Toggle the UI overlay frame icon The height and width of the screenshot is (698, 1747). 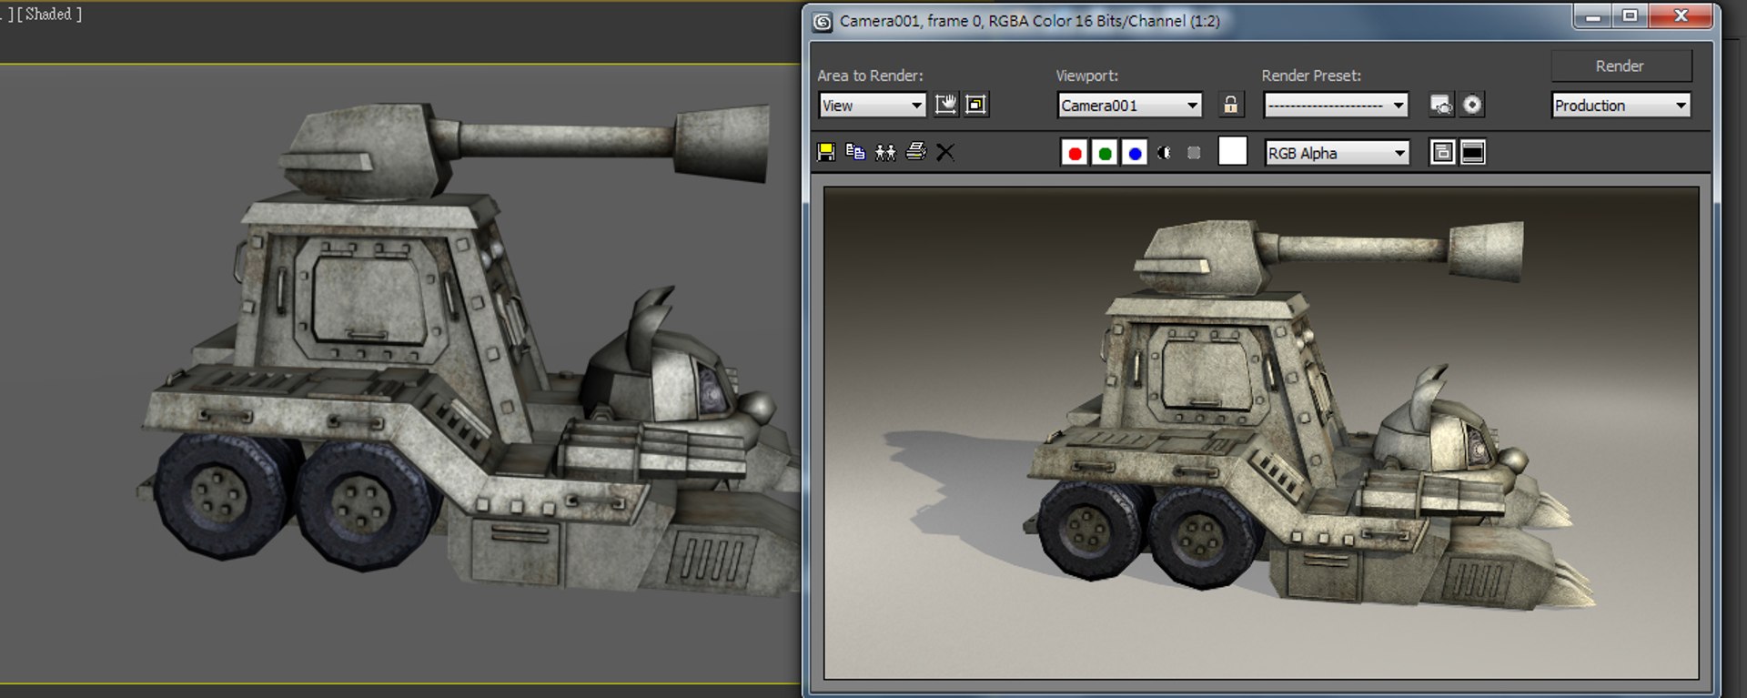(x=1442, y=153)
